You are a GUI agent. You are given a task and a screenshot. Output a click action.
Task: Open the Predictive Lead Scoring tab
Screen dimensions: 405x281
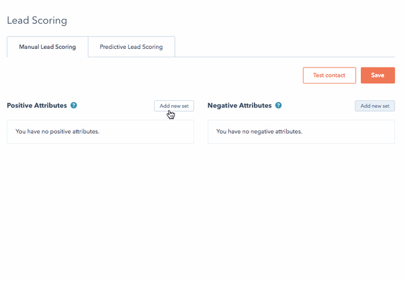pos(131,47)
